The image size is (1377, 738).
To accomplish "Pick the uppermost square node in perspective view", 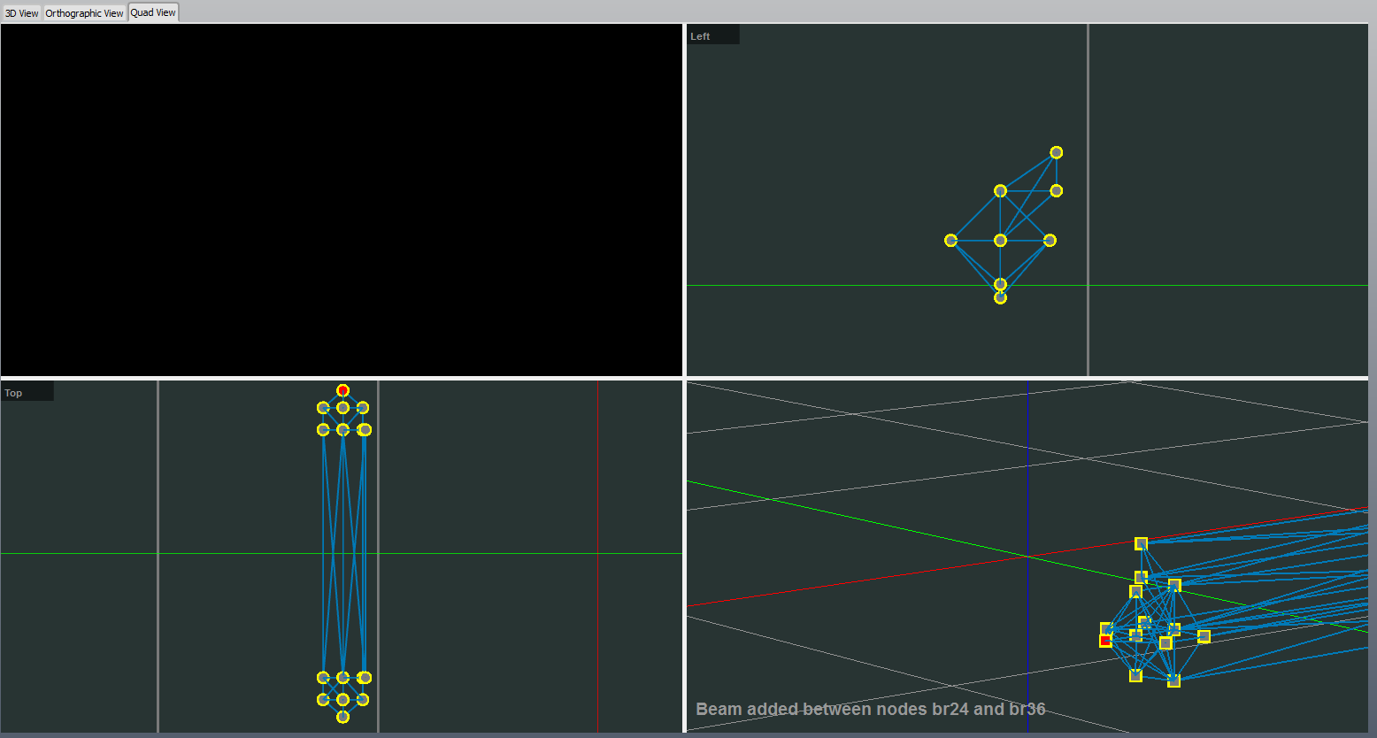I will (x=1141, y=543).
